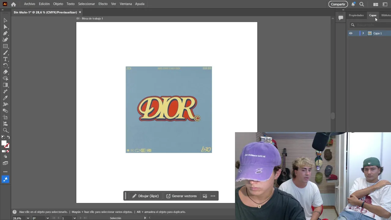Close the Sin título-1 document tab

(x=80, y=12)
